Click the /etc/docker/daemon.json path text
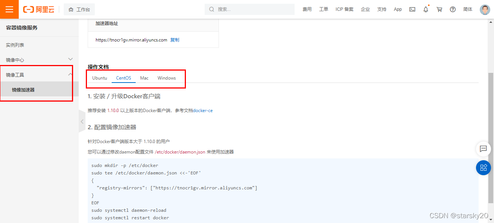 pyautogui.click(x=180, y=152)
